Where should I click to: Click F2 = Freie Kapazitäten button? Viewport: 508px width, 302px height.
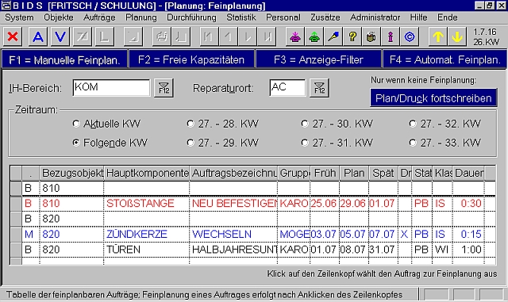191,59
